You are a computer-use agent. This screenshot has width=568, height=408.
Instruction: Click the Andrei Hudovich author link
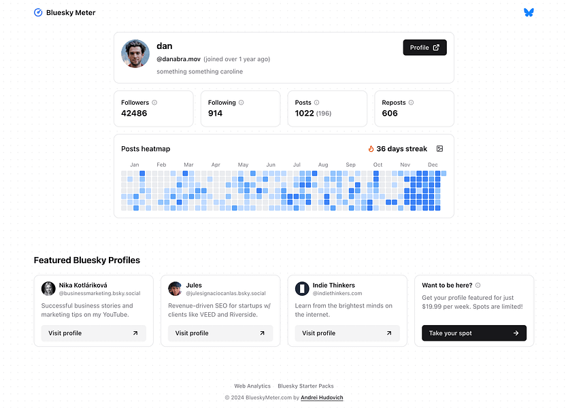click(x=322, y=398)
